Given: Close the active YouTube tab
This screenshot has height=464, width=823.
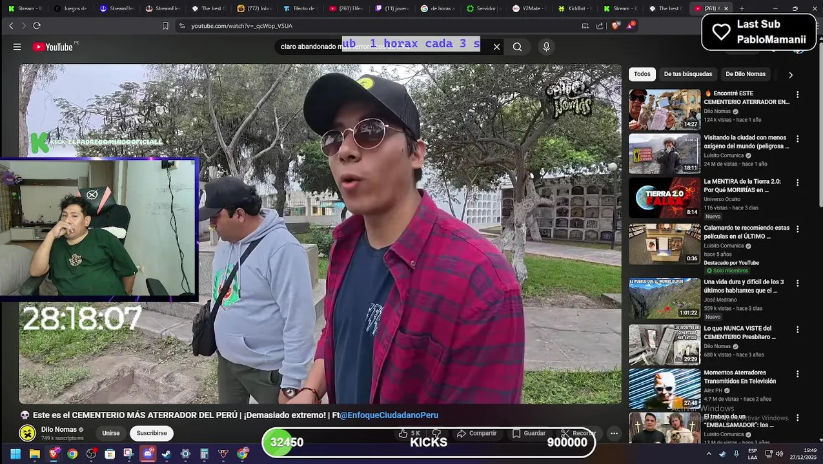Looking at the screenshot, I should (726, 8).
